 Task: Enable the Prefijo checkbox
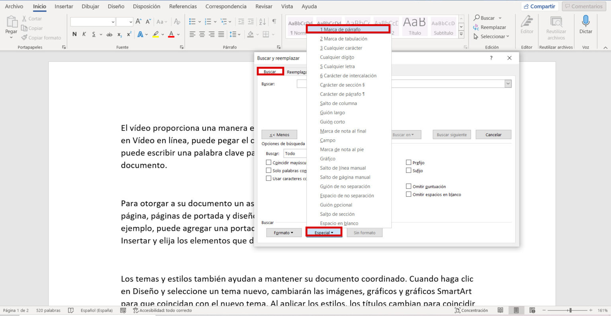point(409,162)
